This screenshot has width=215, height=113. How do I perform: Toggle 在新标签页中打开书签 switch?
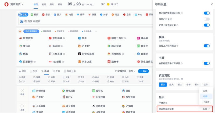[207, 63]
